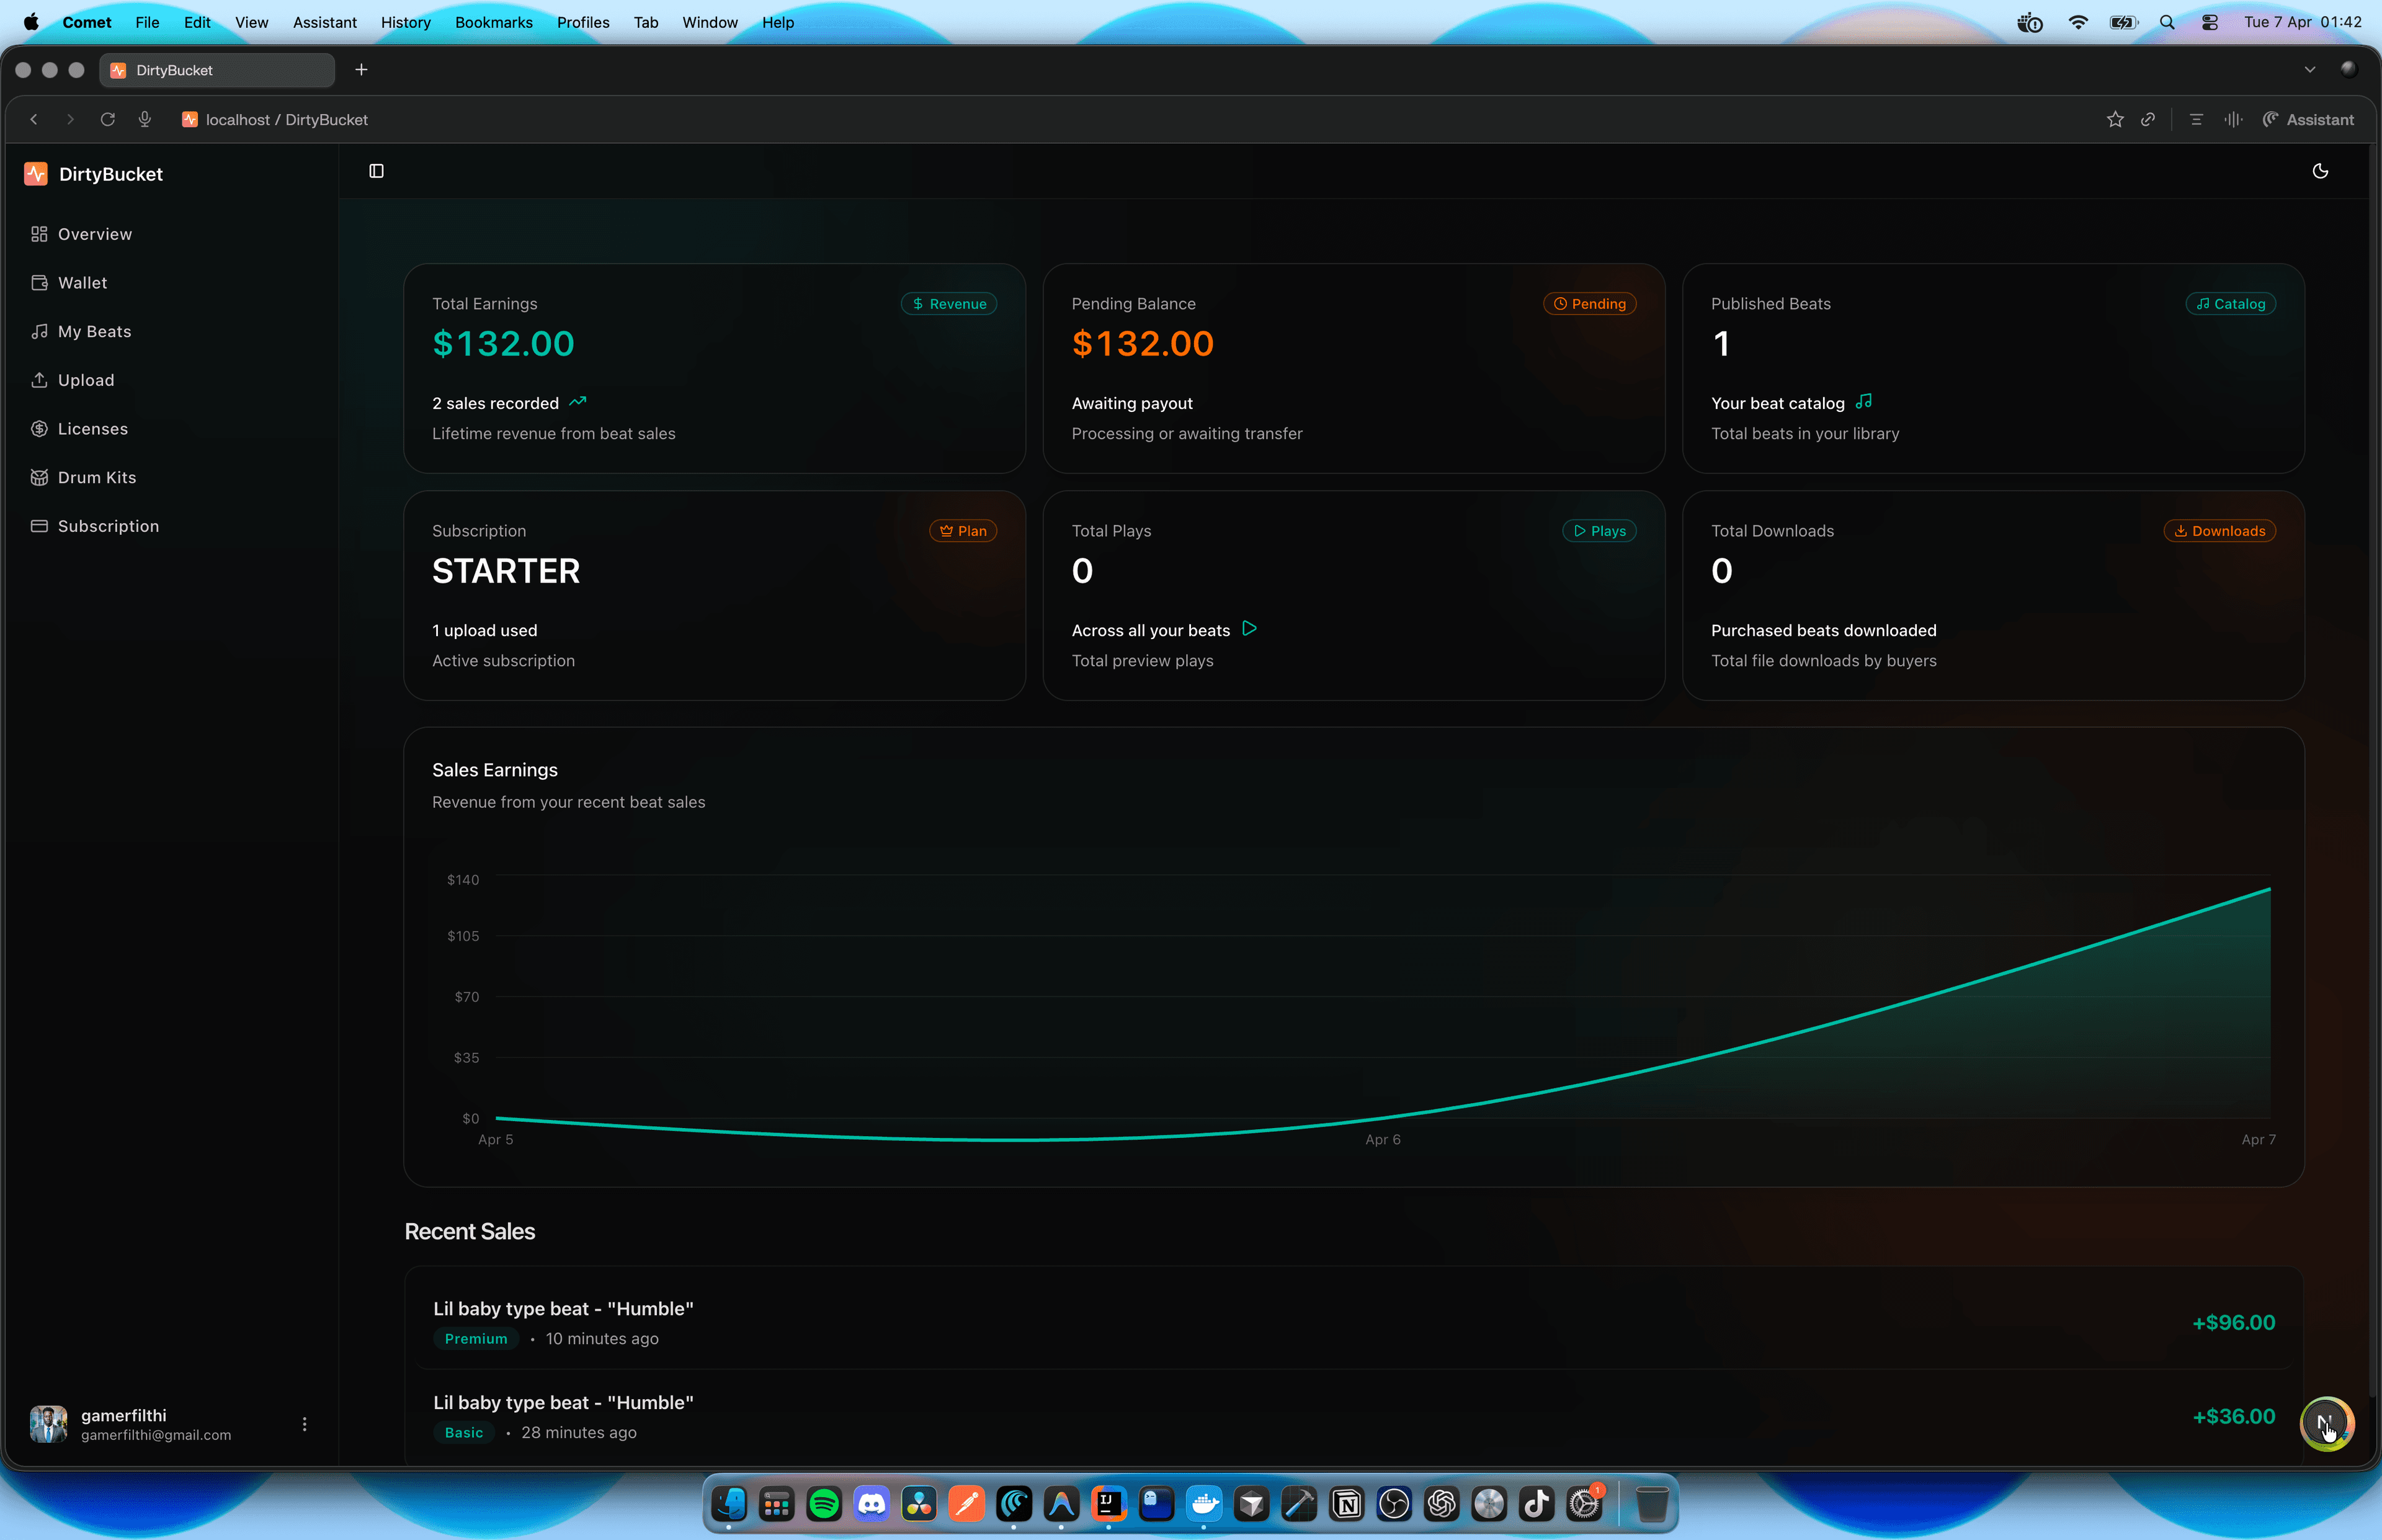Click the STARTER plan text

tap(506, 571)
